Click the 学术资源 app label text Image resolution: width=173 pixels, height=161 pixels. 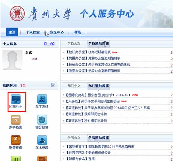(42, 148)
